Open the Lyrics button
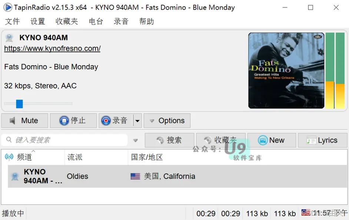 pyautogui.click(x=323, y=140)
